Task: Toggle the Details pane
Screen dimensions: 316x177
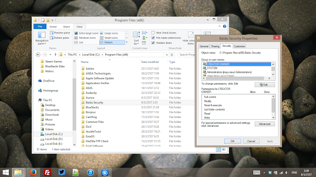Action: coord(59,38)
